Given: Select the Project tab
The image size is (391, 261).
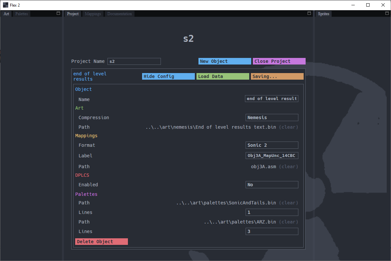Looking at the screenshot, I should pos(73,14).
